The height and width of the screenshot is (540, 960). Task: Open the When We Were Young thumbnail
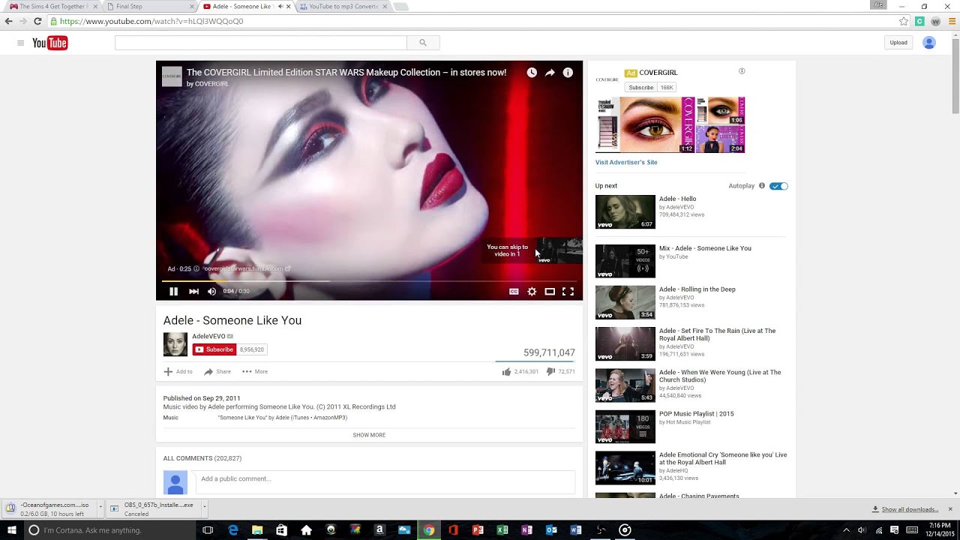pos(625,385)
